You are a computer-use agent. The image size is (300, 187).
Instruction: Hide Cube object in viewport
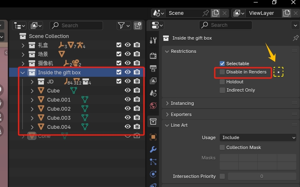click(x=127, y=90)
